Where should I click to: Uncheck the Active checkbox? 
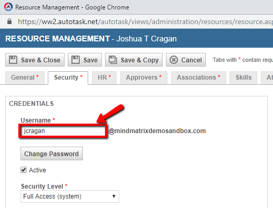(24, 170)
